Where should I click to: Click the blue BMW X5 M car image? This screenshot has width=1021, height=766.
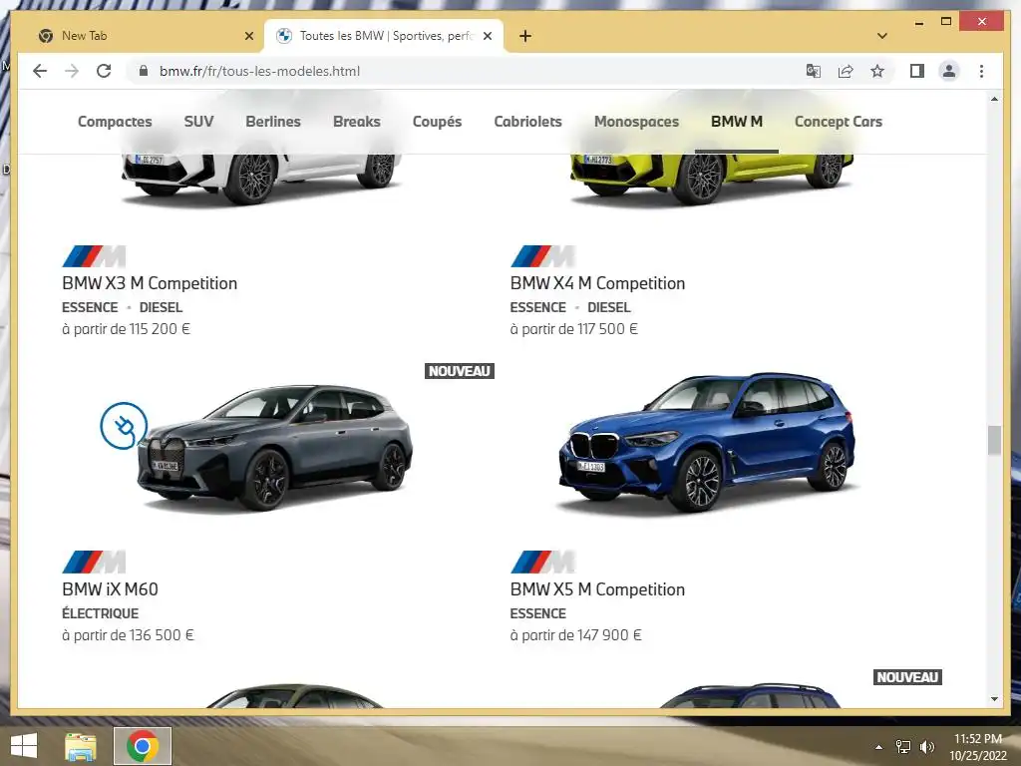point(709,442)
